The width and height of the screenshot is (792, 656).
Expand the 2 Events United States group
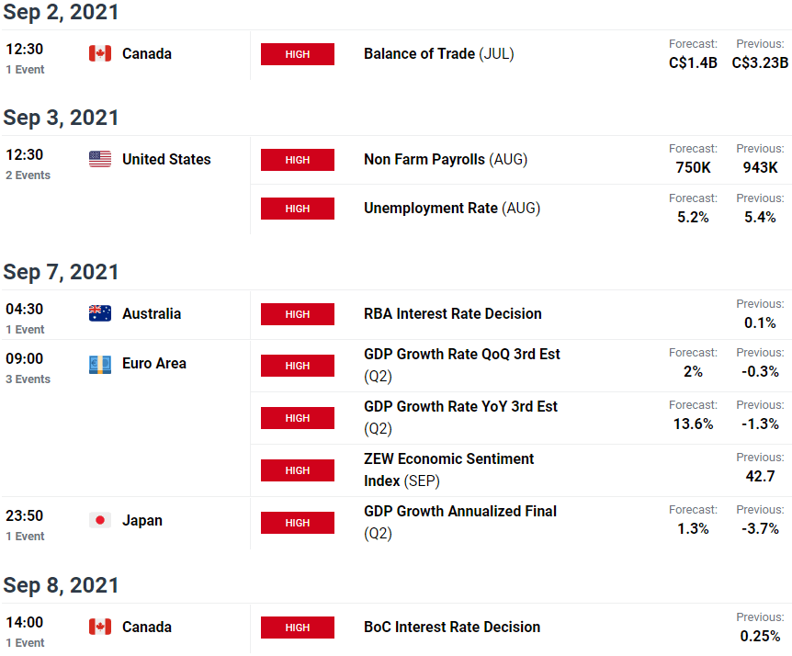[28, 175]
